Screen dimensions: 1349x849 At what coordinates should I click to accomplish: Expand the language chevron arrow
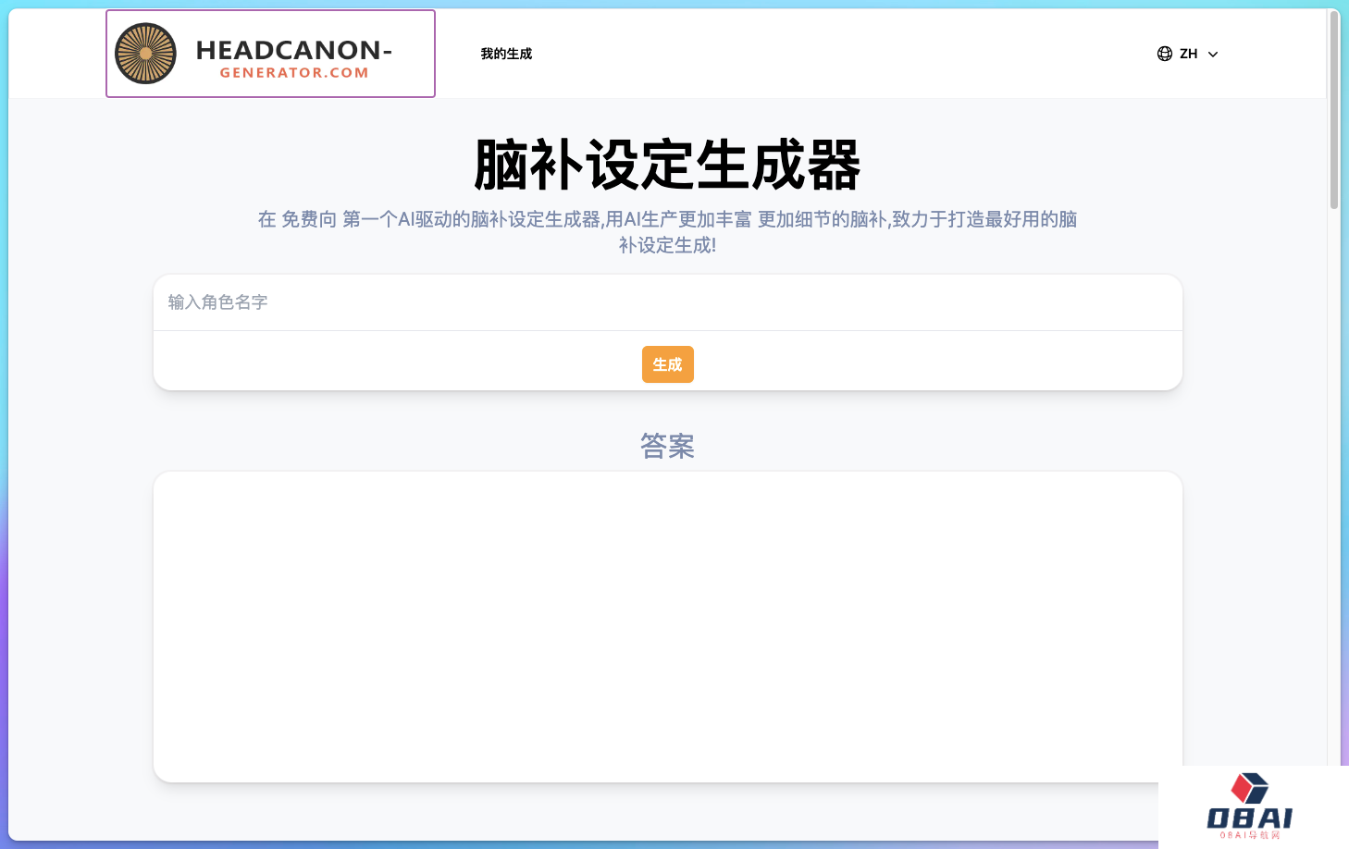click(1213, 55)
